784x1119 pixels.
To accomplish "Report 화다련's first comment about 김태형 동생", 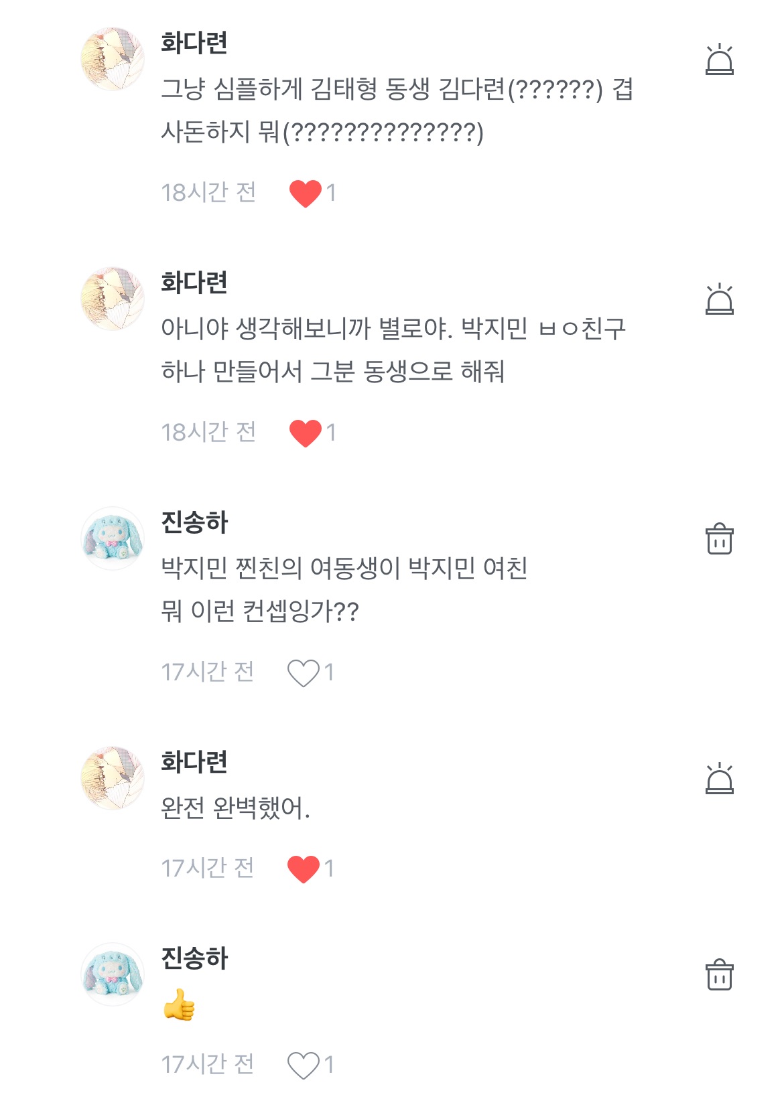I will coord(719,60).
